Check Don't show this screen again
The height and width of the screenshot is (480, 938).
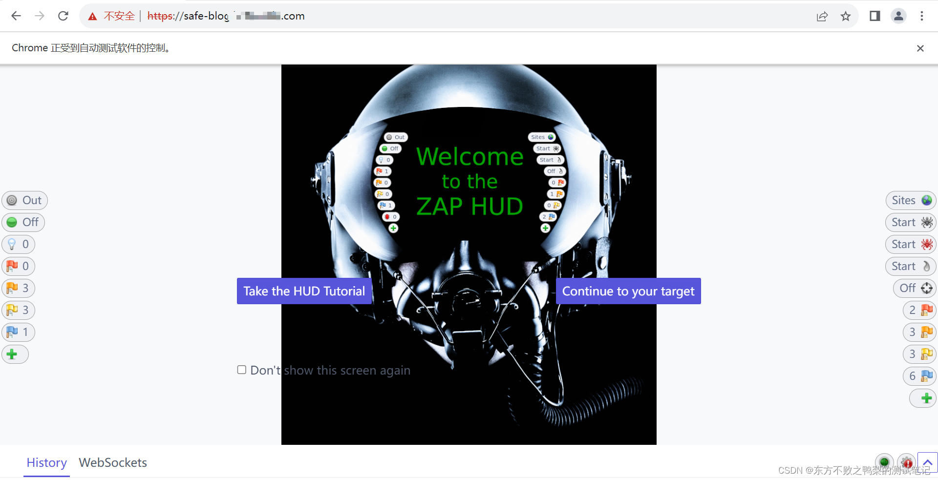pos(242,370)
